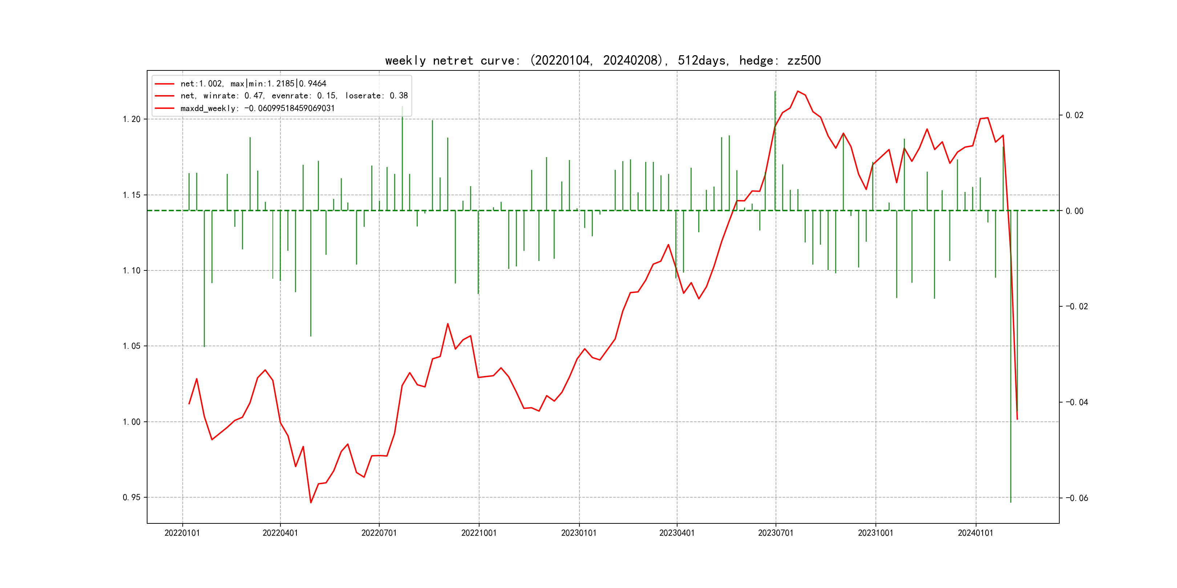Viewport: 1177px width, 588px height.
Task: Select the 20231001 x-axis date label
Action: [875, 533]
